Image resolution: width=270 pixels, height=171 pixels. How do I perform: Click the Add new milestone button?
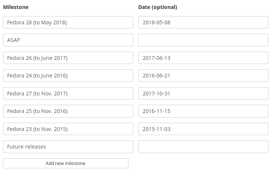click(66, 163)
